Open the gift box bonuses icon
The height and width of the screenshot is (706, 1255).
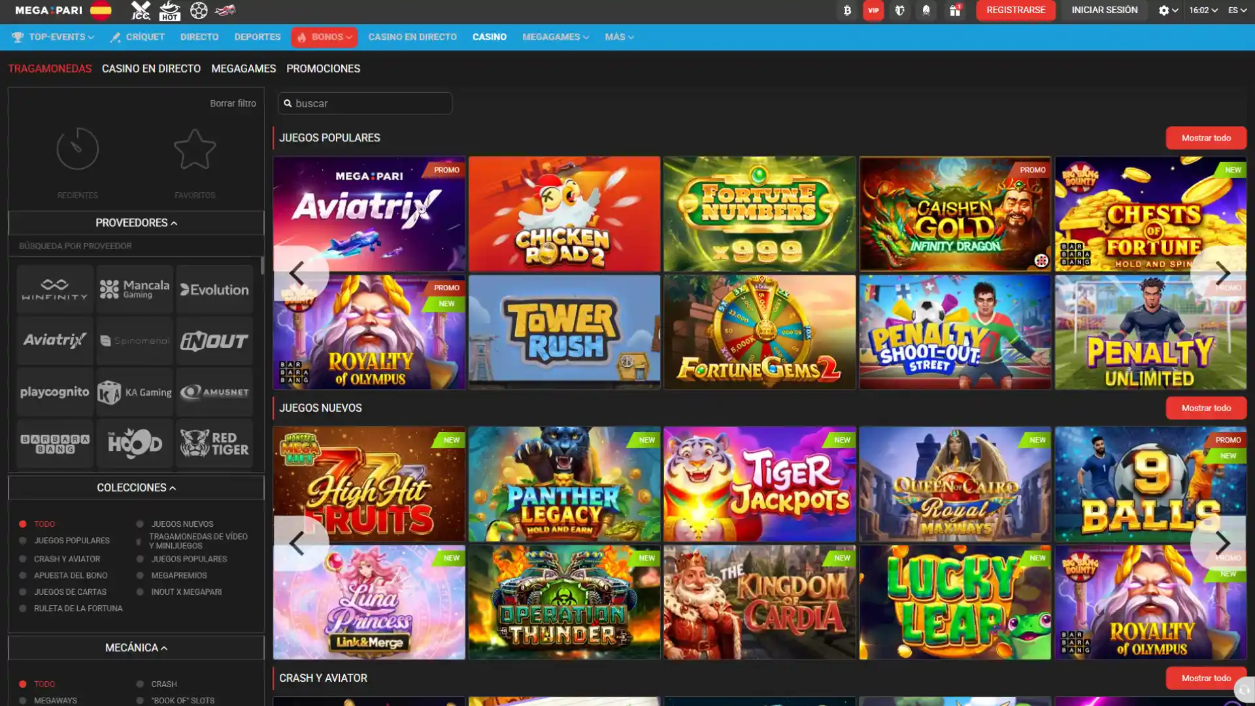tap(955, 10)
